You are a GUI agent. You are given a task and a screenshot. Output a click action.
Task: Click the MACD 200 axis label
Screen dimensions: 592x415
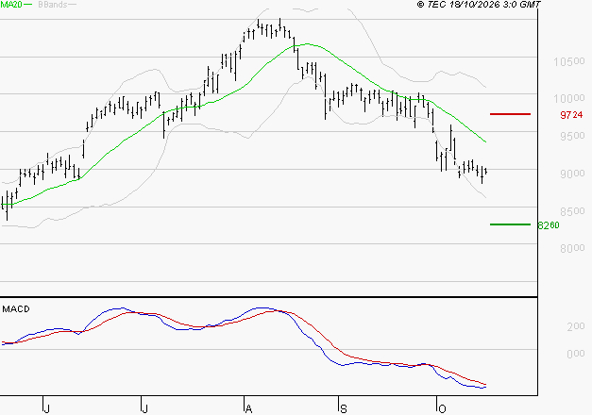[x=576, y=326]
